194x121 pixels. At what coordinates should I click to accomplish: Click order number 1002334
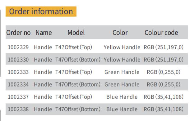(x=18, y=84)
